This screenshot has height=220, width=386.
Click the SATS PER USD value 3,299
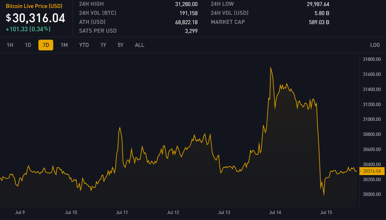pyautogui.click(x=191, y=31)
